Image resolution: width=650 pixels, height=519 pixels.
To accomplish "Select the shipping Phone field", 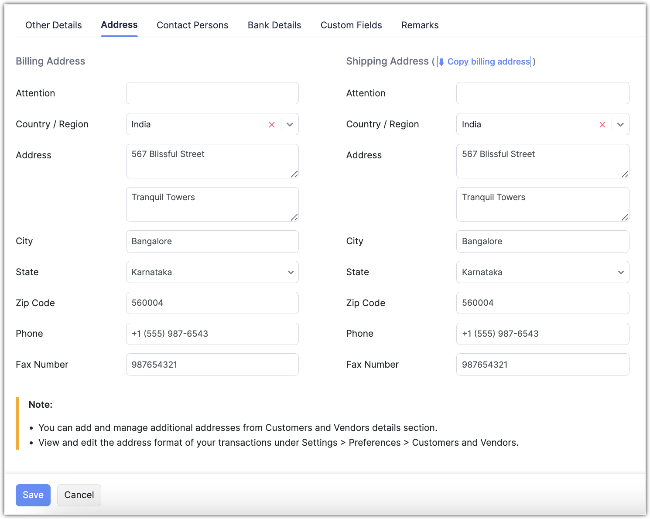I will pos(542,334).
